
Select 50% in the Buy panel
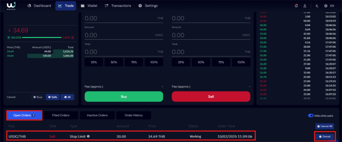[x=114, y=62]
